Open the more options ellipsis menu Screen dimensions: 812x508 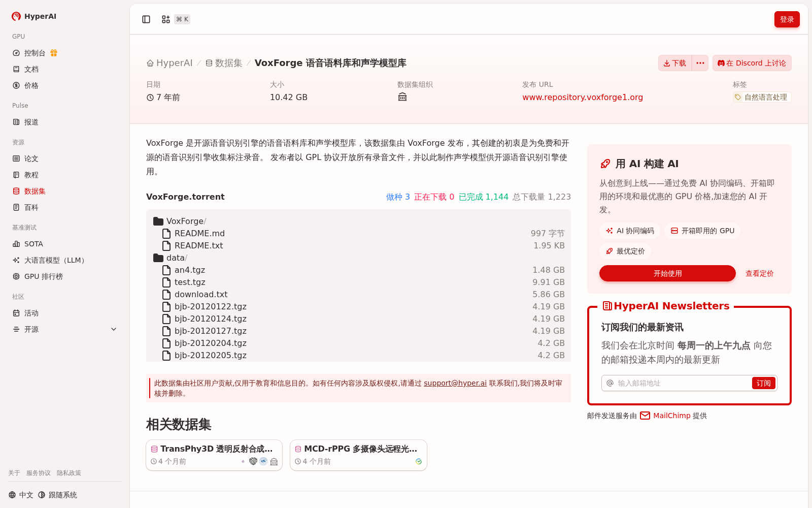click(700, 63)
